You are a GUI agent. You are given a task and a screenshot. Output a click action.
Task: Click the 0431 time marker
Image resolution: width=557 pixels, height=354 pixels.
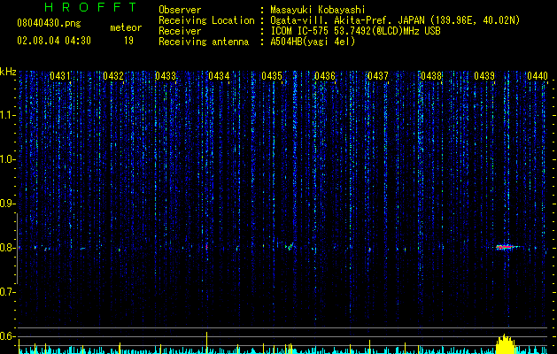(x=60, y=76)
